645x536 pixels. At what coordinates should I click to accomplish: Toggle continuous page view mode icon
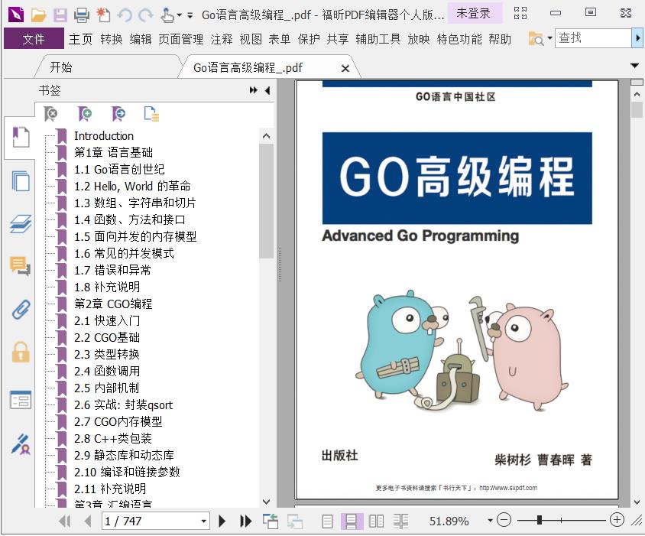point(352,521)
